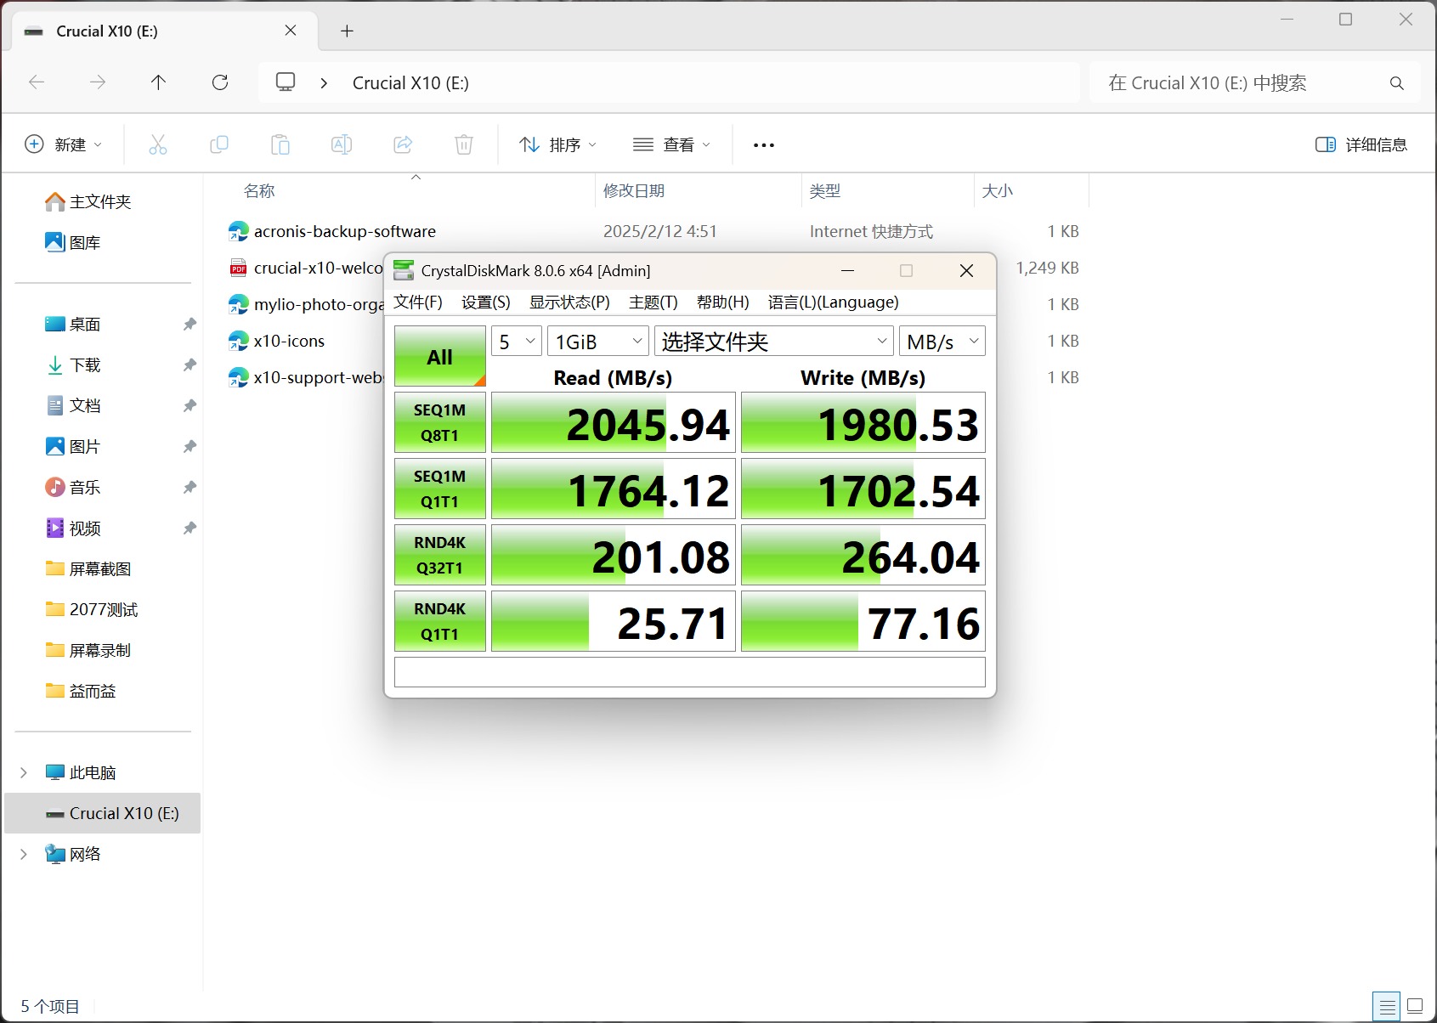Click the mylio-photo-organizer shortcut icon

pos(238,304)
